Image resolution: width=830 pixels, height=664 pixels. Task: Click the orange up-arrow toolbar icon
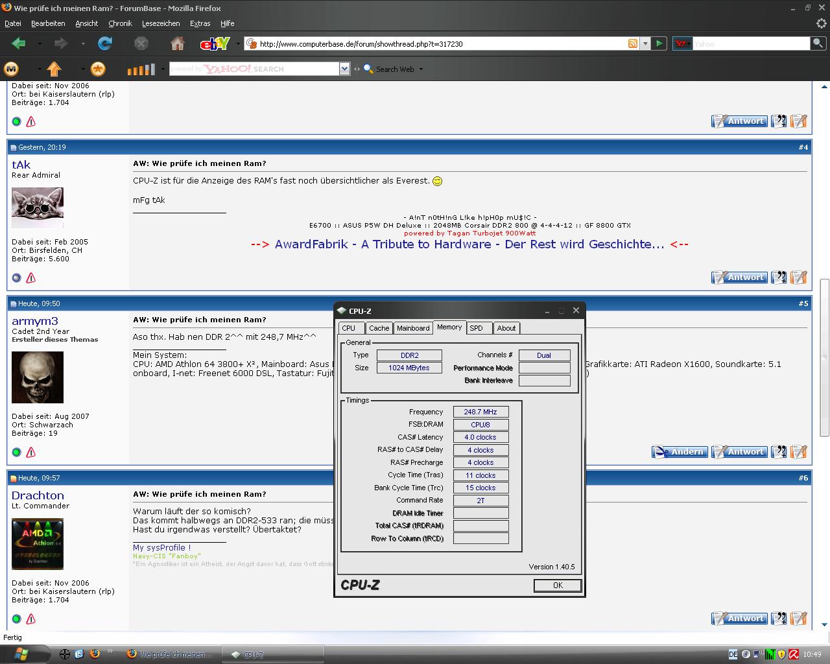coord(54,69)
